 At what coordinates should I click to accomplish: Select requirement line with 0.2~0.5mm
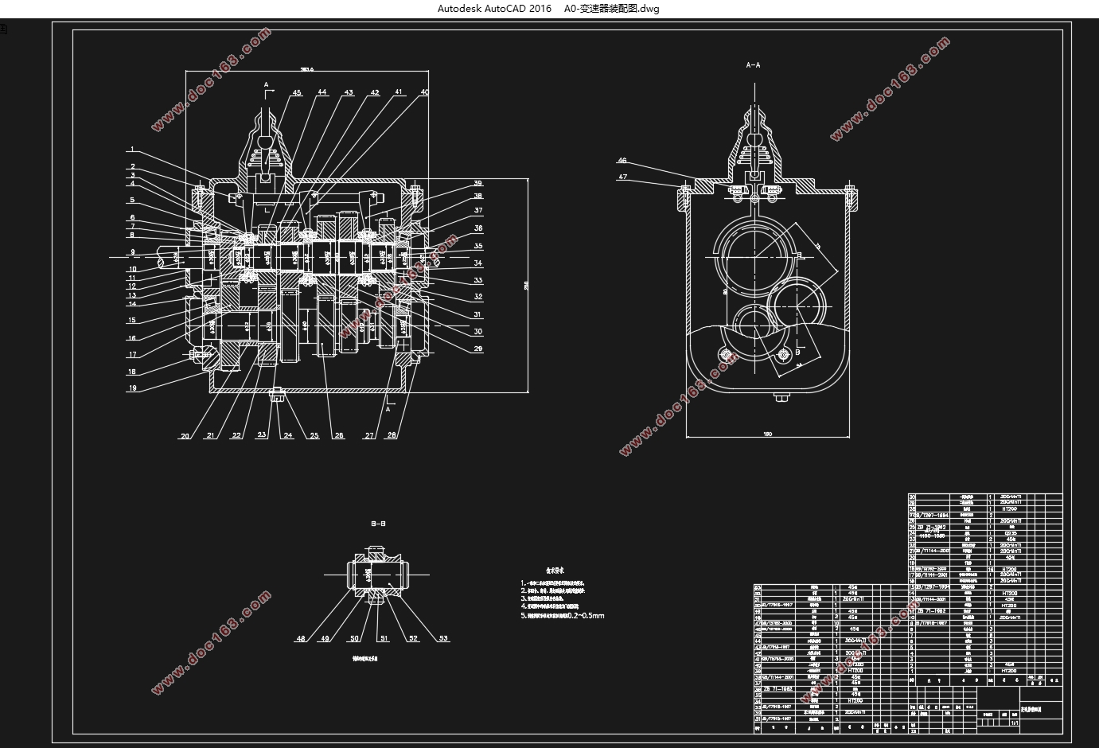(563, 615)
